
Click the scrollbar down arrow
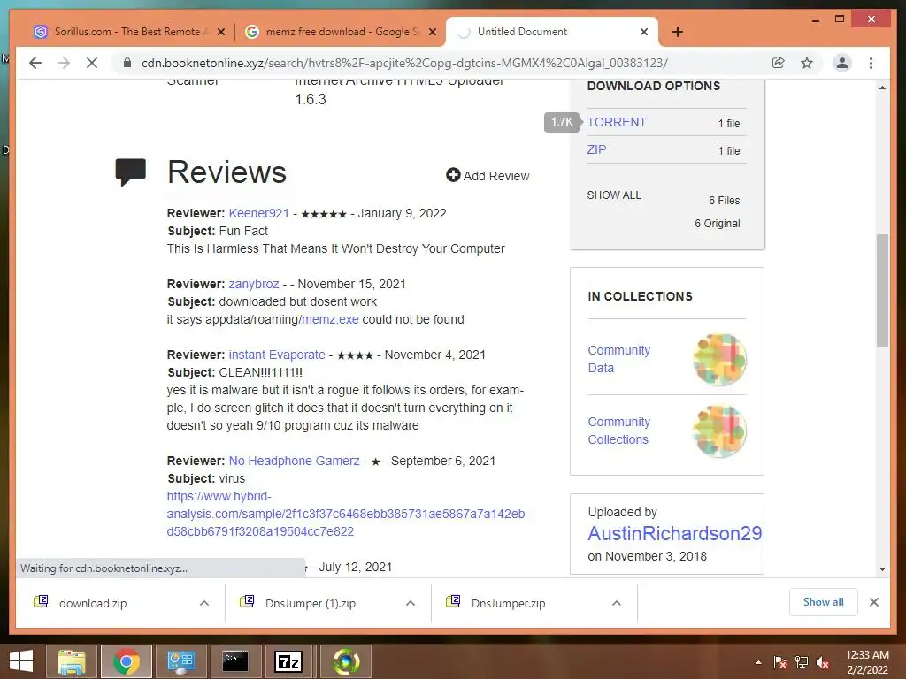pos(882,569)
